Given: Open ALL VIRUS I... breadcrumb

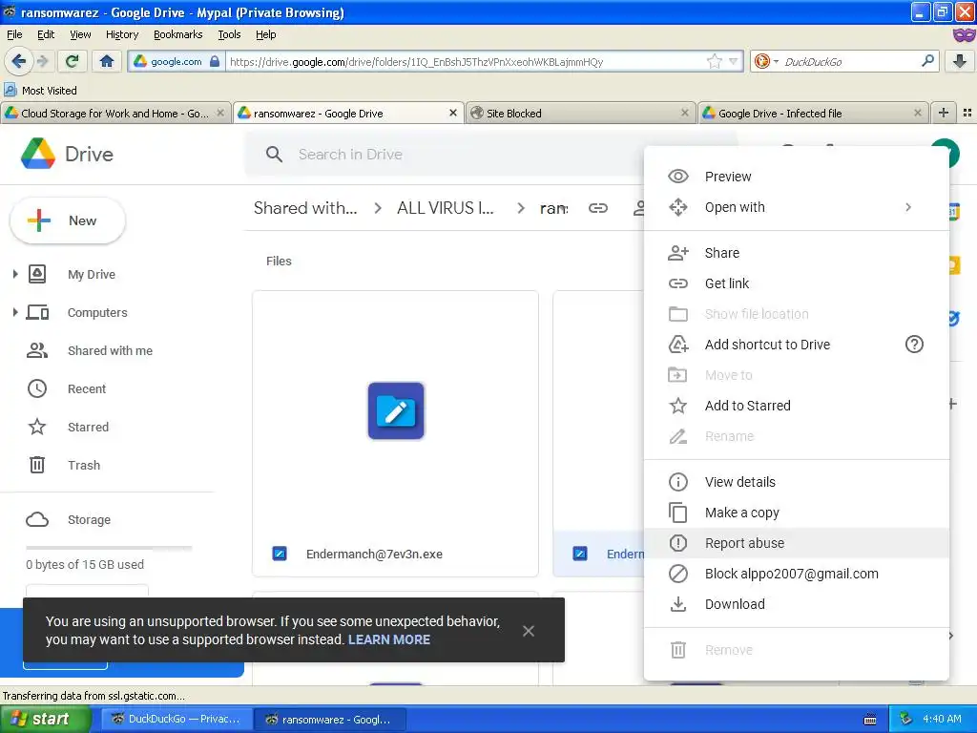Looking at the screenshot, I should (x=445, y=207).
